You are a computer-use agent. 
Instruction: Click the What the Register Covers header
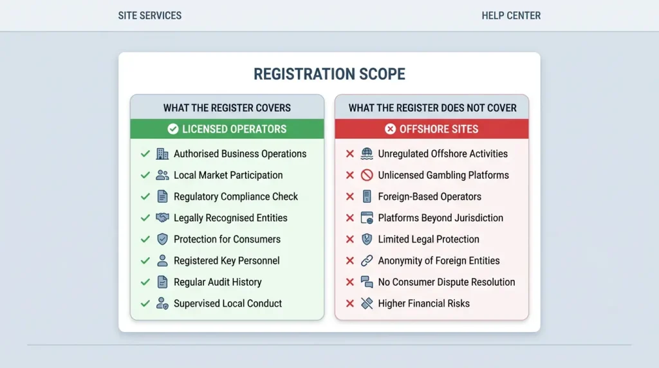click(227, 108)
